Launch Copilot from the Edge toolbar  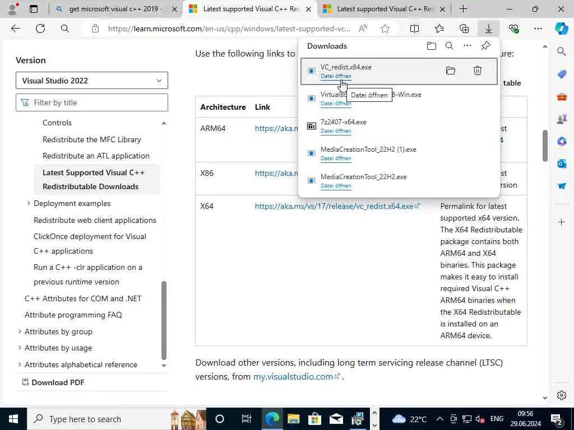[561, 29]
